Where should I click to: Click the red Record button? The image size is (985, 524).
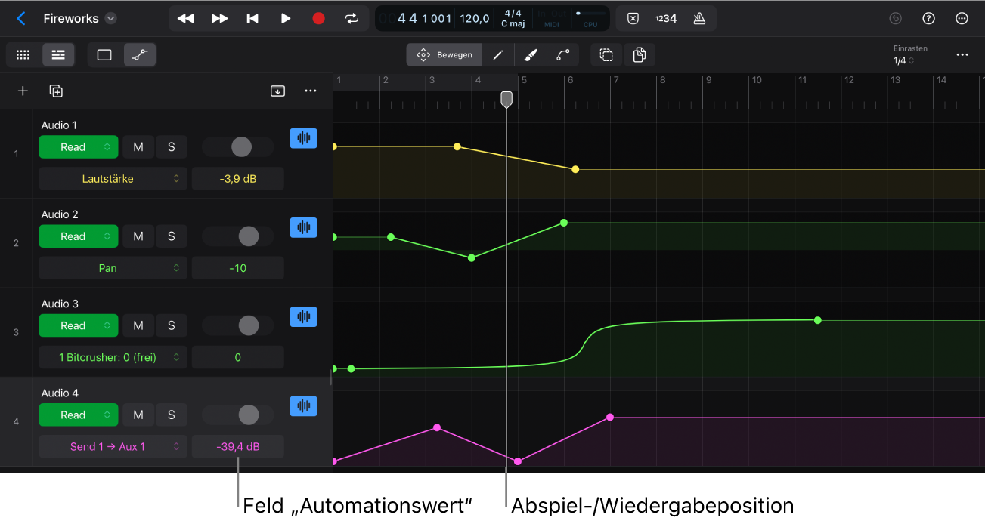coord(318,18)
